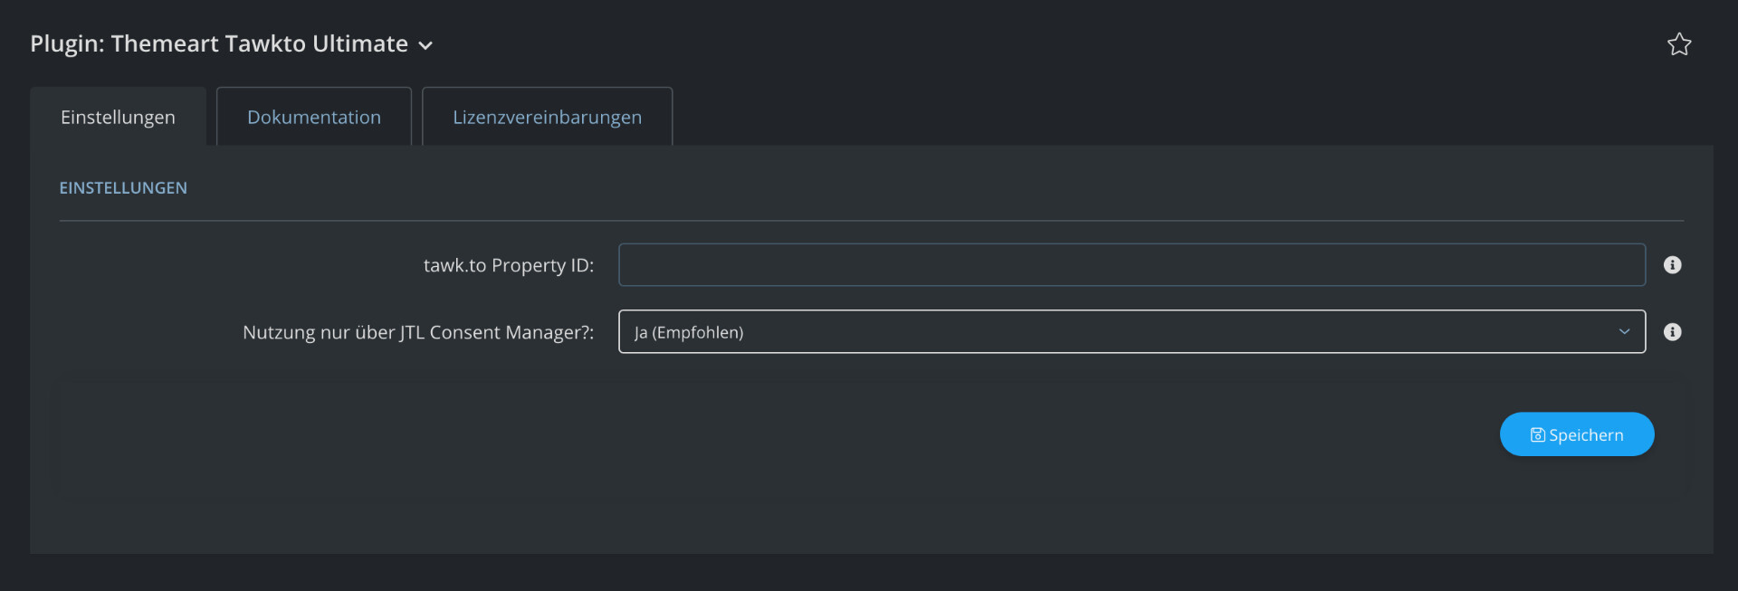
Task: Go to the Lizenzvereinbarungen tab
Action: (547, 117)
